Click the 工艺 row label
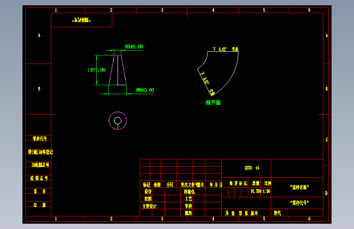The height and width of the screenshot is (229, 354). click(x=188, y=199)
